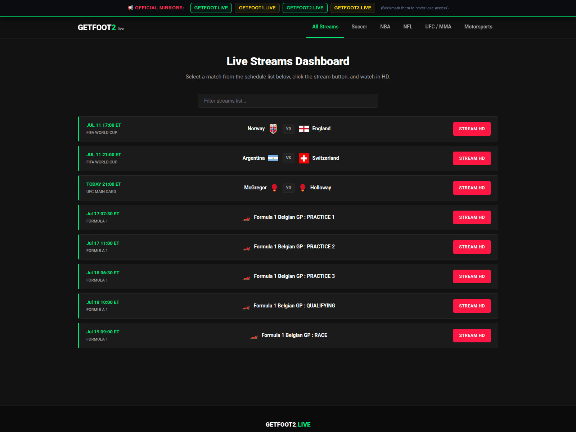Open the GETFOOT2.LIVE mirror link
Screen dimensions: 576x432
[x=305, y=8]
